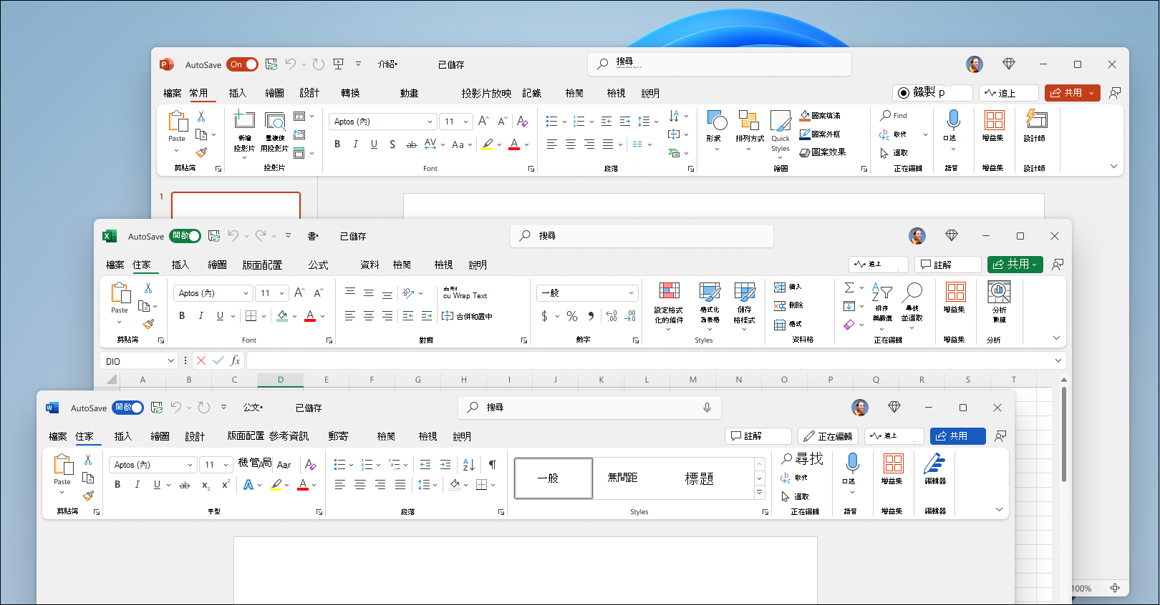Click text highlight color in Word

tap(276, 485)
